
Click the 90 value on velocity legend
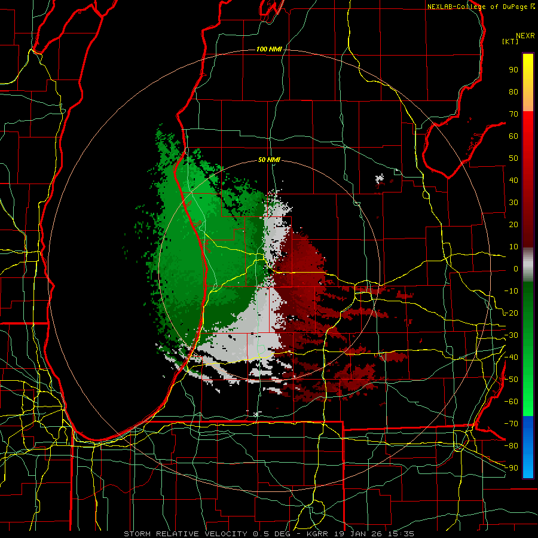tap(513, 70)
